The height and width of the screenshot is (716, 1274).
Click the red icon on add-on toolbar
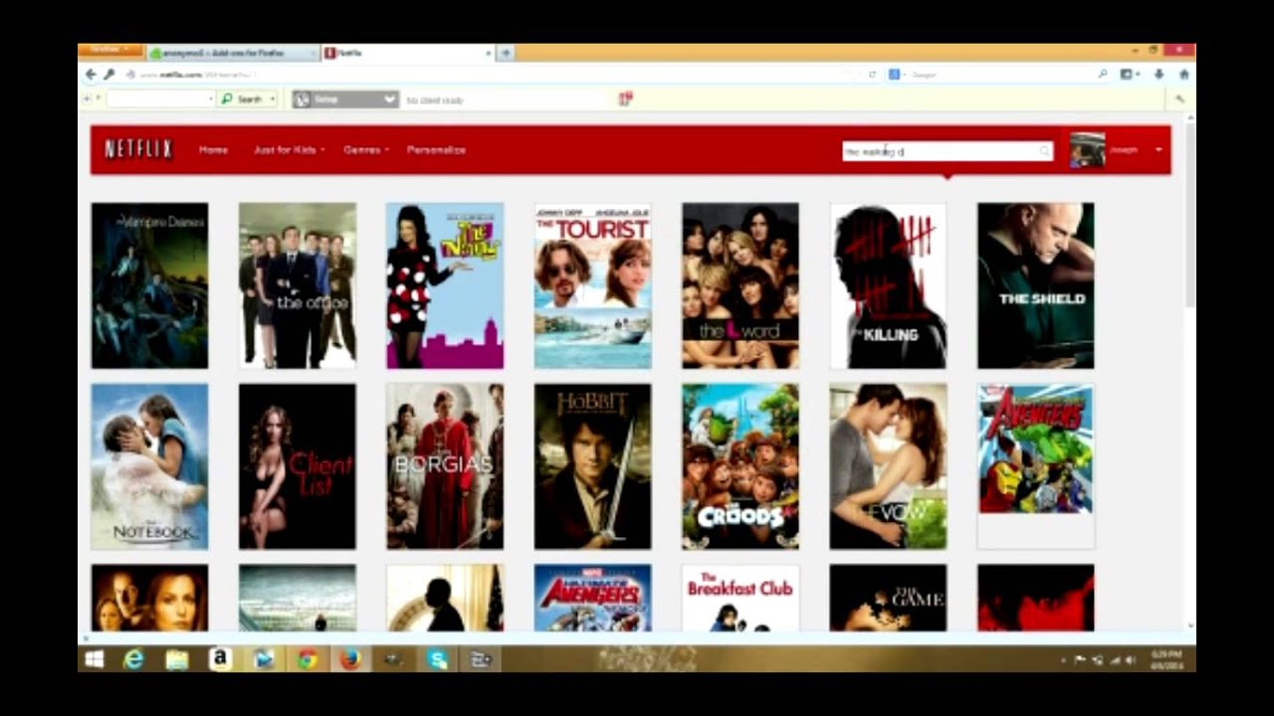click(625, 98)
